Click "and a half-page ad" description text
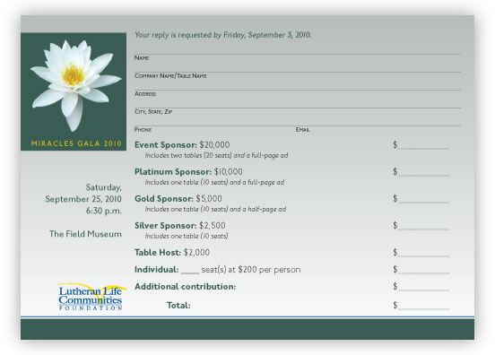This screenshot has height=355, width=495. [257, 209]
